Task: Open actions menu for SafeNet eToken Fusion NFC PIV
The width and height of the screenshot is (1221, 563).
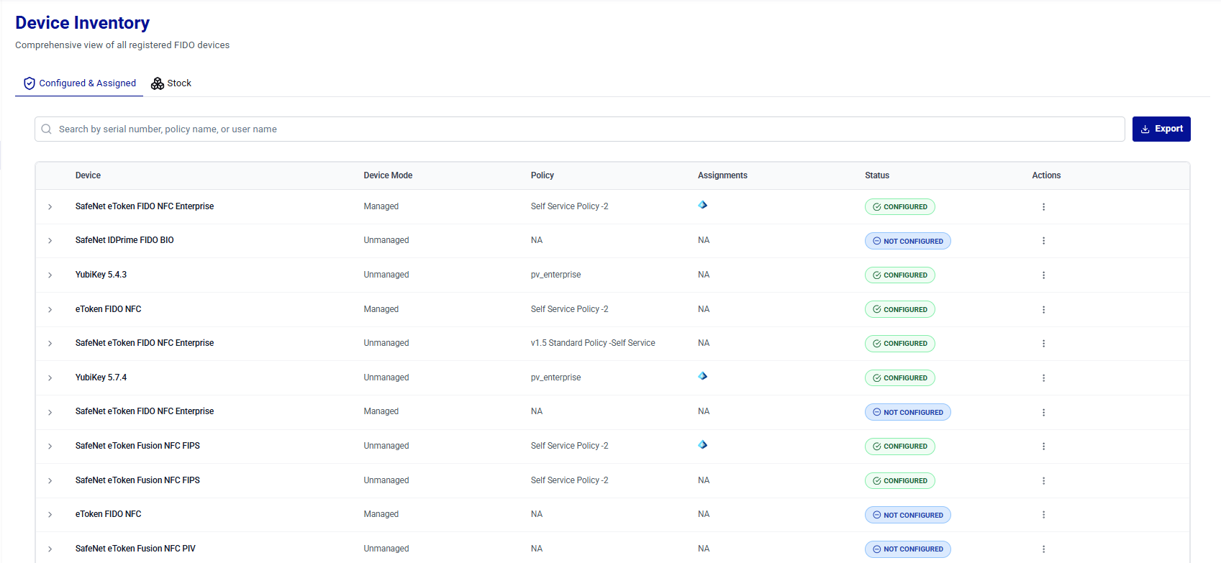Action: 1043,549
